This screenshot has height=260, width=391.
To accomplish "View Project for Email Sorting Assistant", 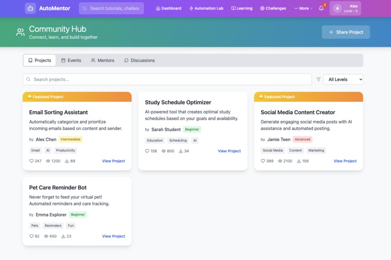I will pos(114,161).
